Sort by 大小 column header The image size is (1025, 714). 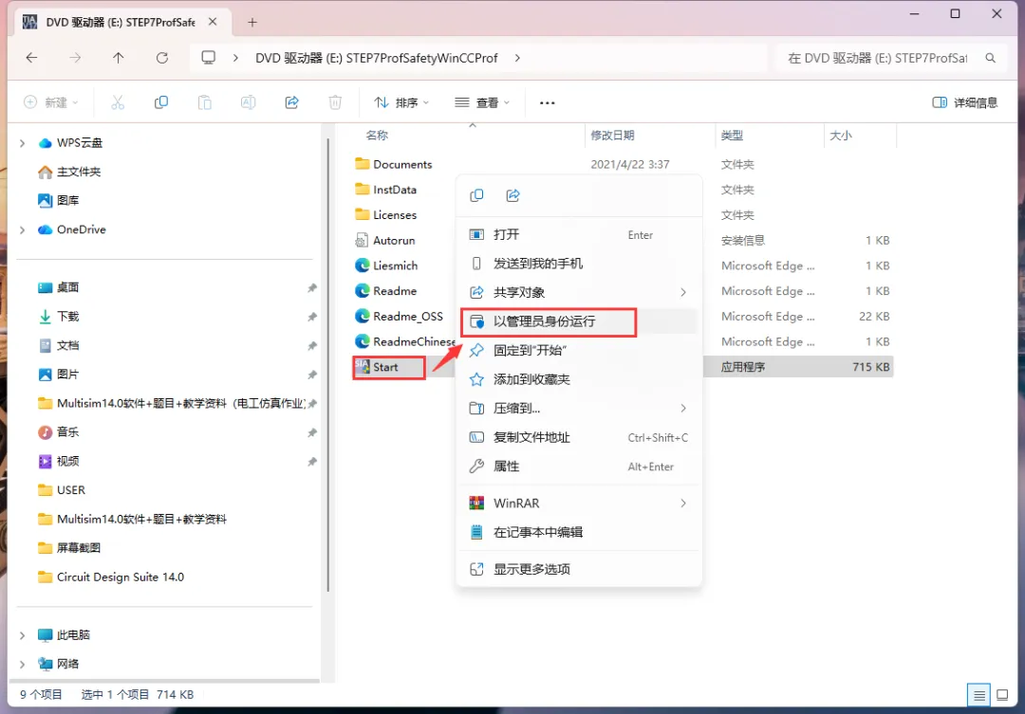(x=840, y=136)
